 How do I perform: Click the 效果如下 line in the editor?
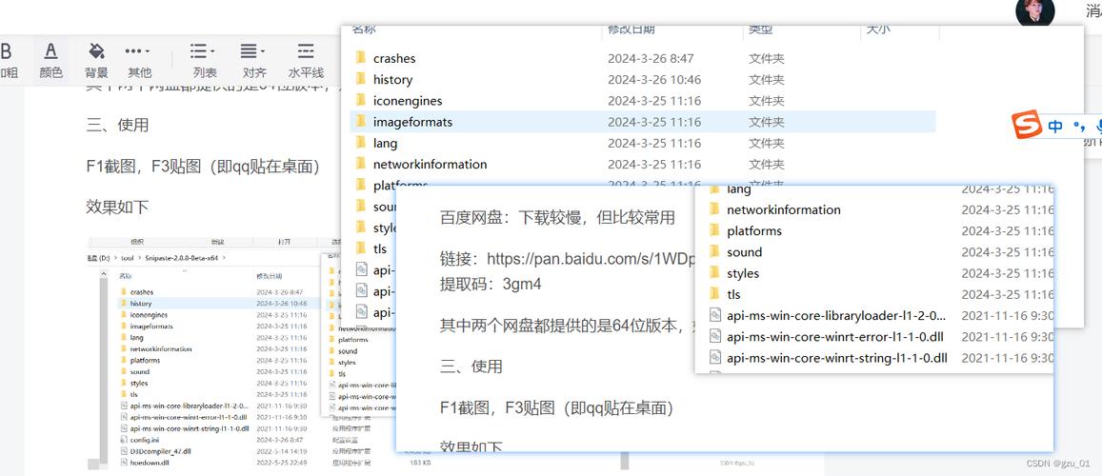[x=117, y=208]
